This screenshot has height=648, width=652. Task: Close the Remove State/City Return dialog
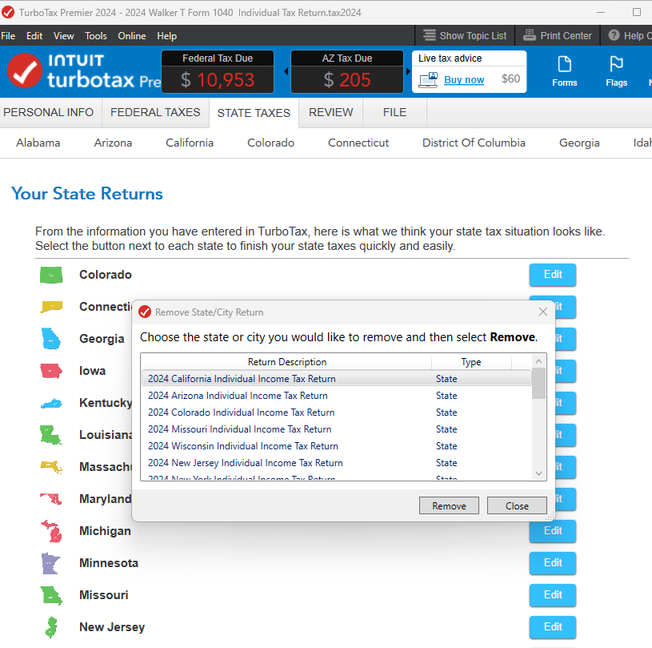(x=542, y=312)
